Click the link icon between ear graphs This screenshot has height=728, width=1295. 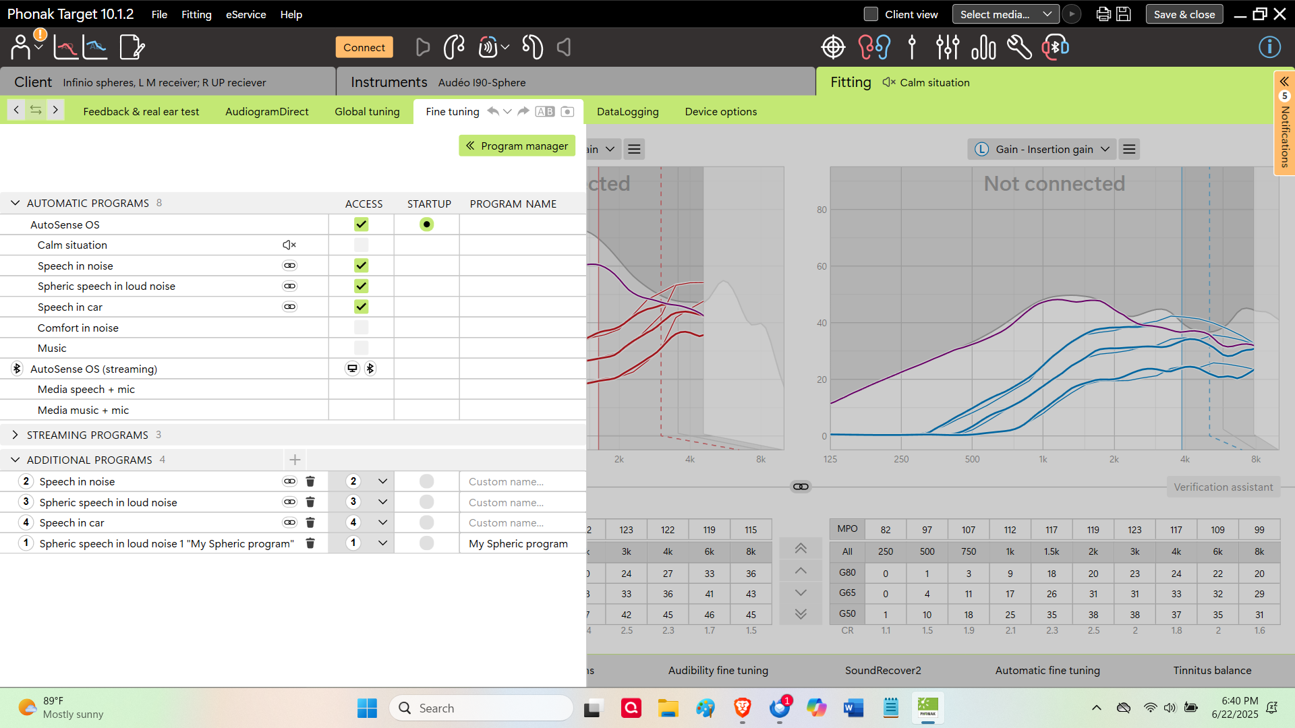pyautogui.click(x=801, y=487)
